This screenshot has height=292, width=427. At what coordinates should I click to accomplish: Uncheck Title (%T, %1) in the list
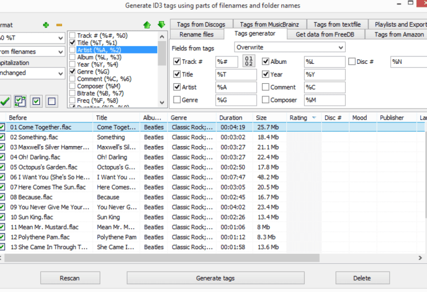tap(72, 43)
